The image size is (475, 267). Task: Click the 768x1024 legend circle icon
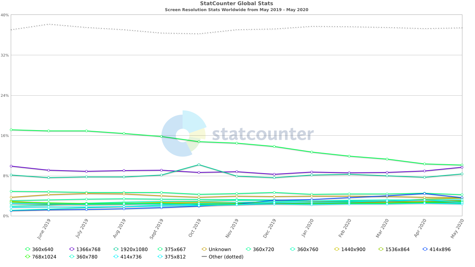(x=27, y=257)
